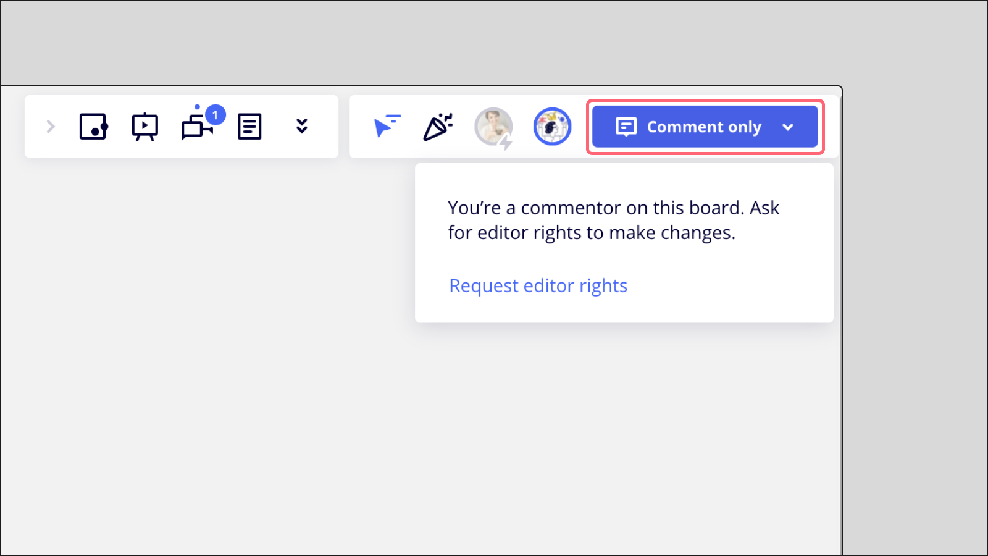The height and width of the screenshot is (556, 988).
Task: Click the Comment only button label
Action: point(704,127)
